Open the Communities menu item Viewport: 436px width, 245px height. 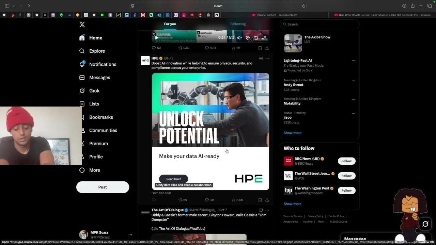coord(103,131)
